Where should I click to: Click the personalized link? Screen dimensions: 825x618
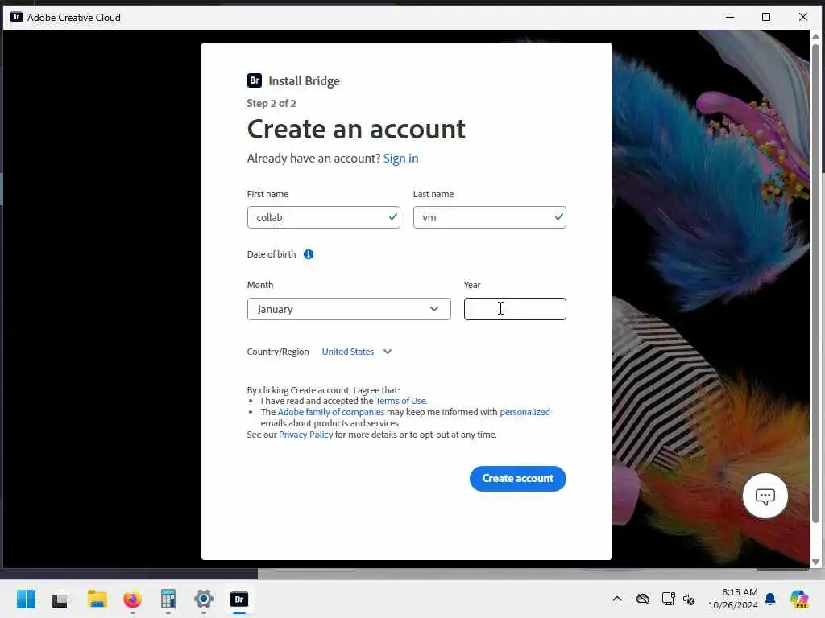pos(524,412)
